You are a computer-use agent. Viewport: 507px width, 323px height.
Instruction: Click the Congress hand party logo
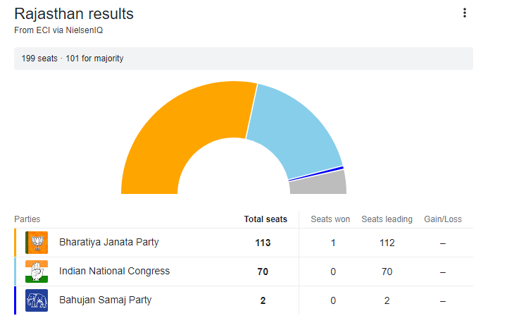[x=37, y=272]
